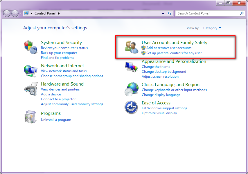
Task: Open Find and fix problems
Action: (x=57, y=58)
